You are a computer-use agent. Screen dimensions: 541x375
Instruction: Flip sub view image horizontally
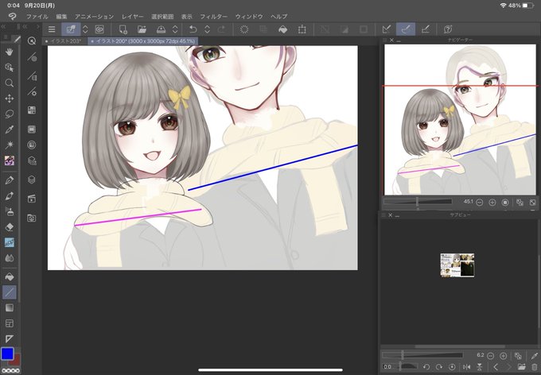466,367
